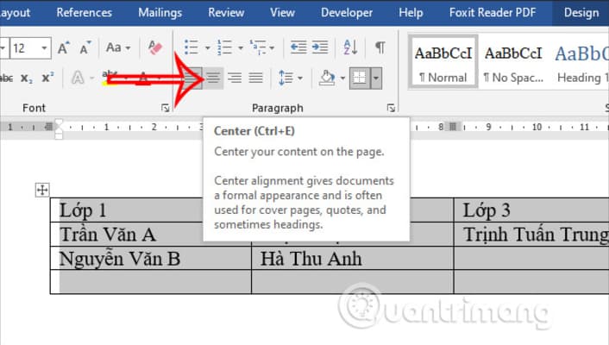609x345 pixels.
Task: Click the Center alignment button
Action: (212, 78)
